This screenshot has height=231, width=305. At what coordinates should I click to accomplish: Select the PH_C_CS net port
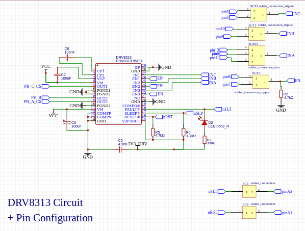(37, 86)
